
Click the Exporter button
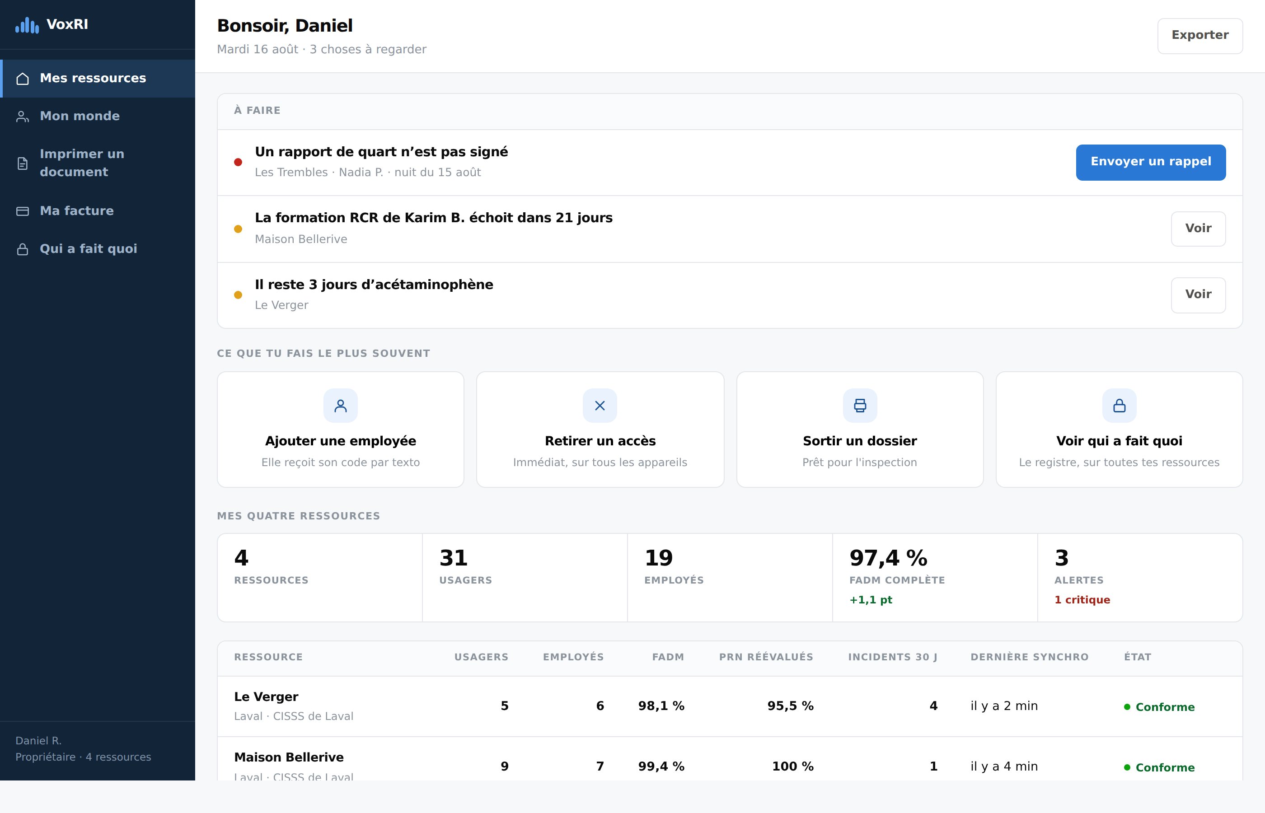pos(1200,35)
